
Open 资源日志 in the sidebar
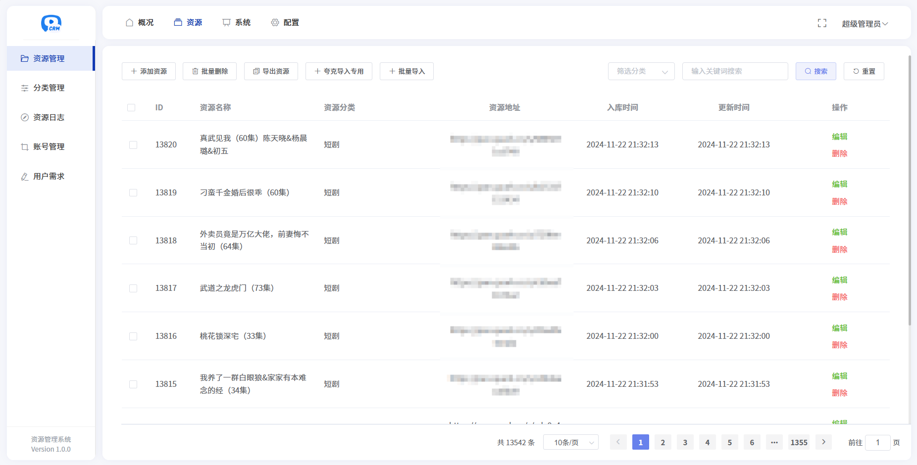click(x=50, y=117)
